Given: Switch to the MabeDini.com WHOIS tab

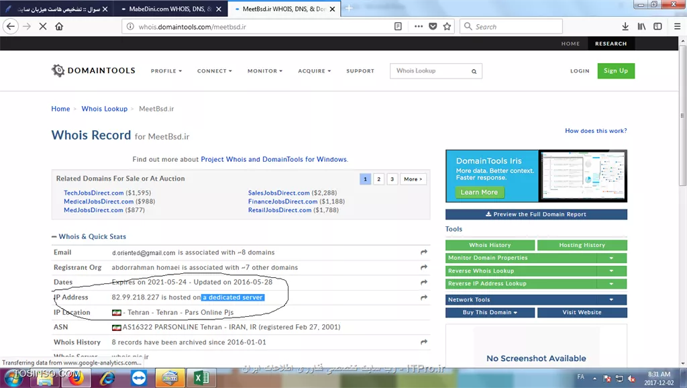Looking at the screenshot, I should click(x=170, y=9).
